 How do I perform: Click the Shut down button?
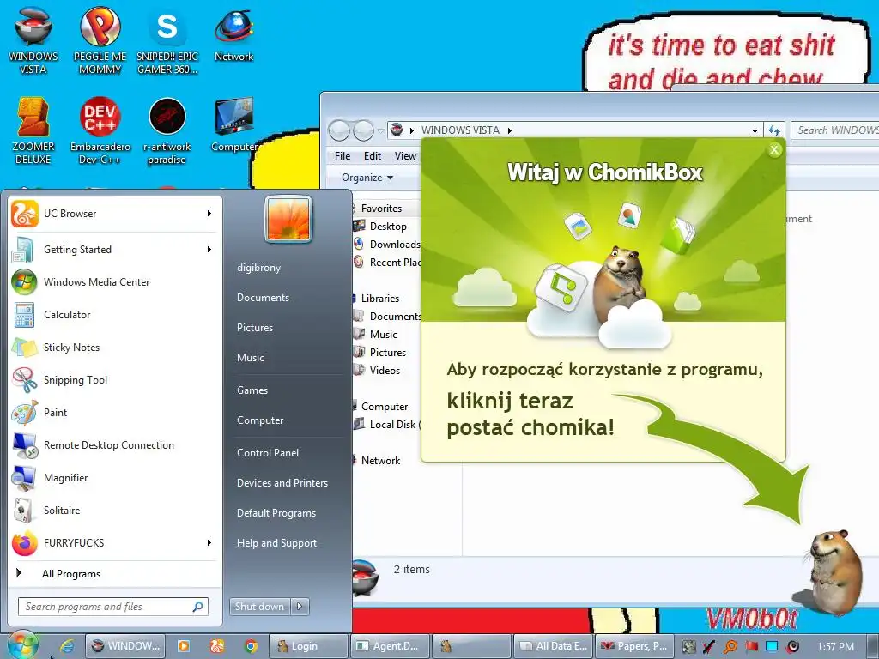[x=259, y=607]
